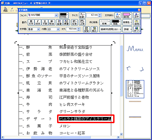This screenshot has height=140, width=152.
Task: Open the 連綿体を使用しない dropdown
Action: point(110,29)
